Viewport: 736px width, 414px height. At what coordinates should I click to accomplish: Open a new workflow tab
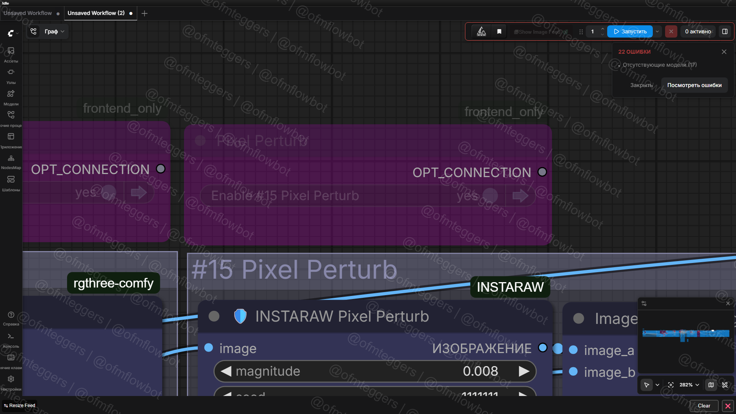145,13
